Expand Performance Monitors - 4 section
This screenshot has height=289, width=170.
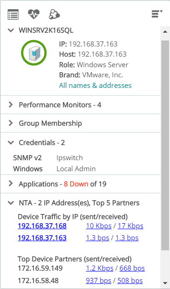(x=11, y=104)
